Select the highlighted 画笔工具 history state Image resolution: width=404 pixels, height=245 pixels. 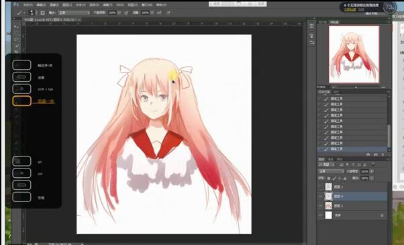tap(352, 149)
